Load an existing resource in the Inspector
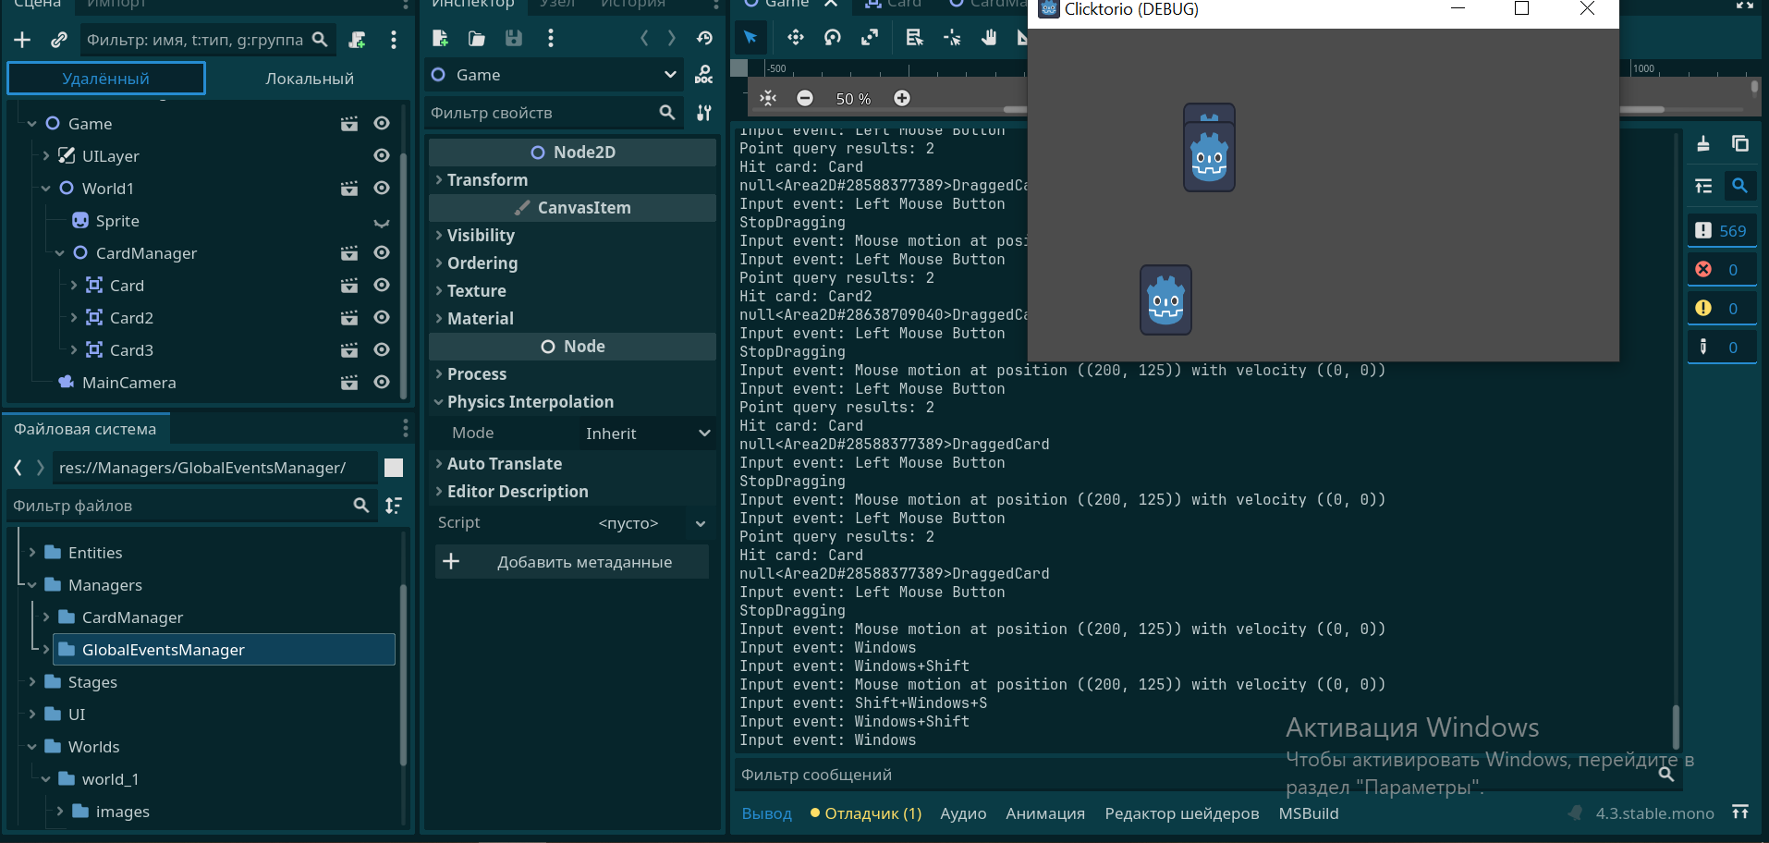 tap(477, 38)
